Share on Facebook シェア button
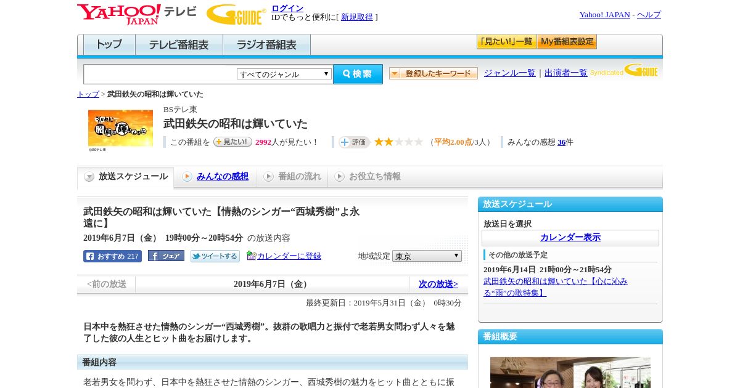The image size is (740, 388). [166, 256]
